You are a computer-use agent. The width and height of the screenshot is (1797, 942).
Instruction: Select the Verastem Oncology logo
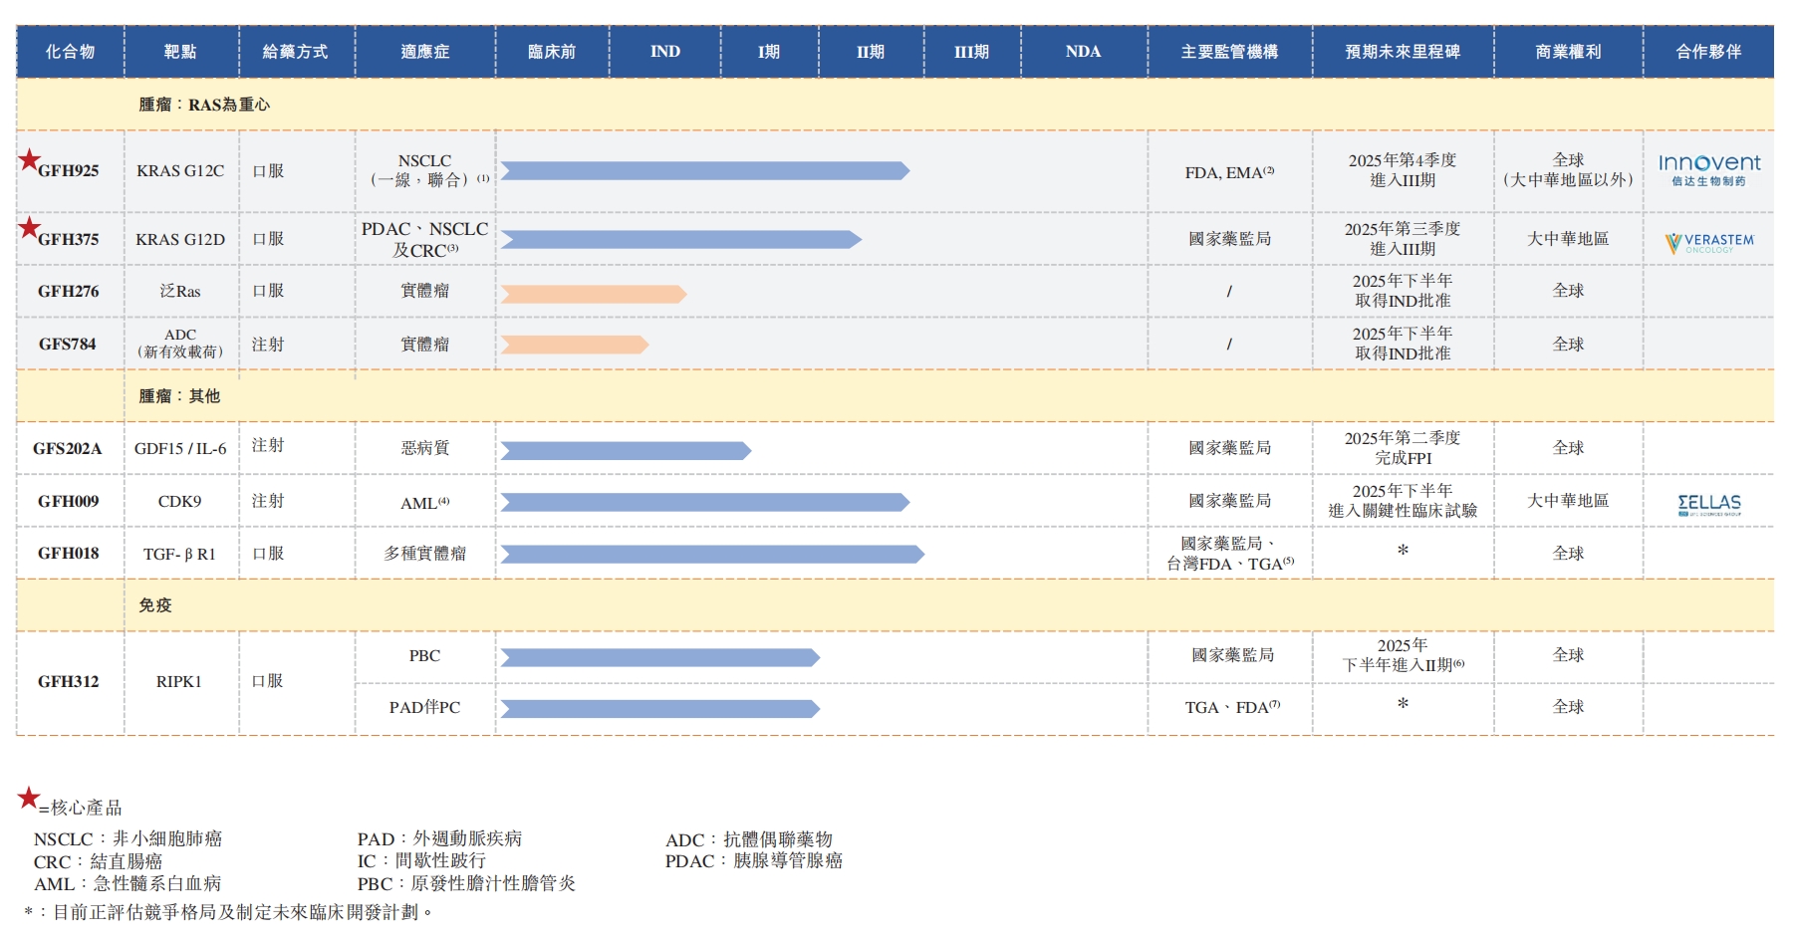click(1708, 242)
